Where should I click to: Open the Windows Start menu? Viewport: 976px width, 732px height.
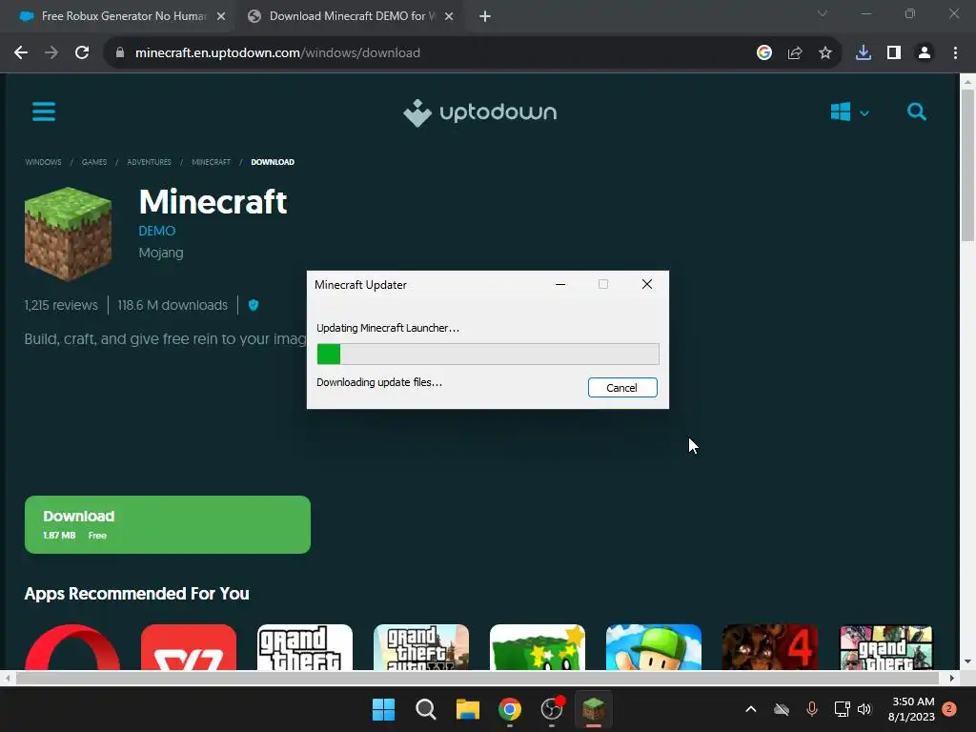tap(383, 709)
